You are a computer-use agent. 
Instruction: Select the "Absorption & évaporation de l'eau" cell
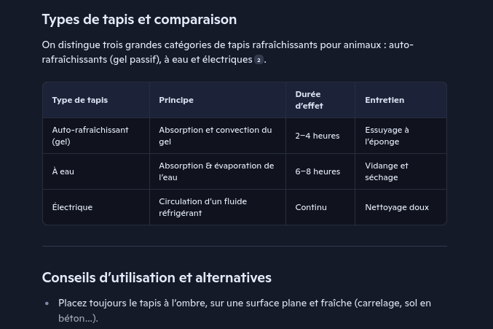[x=216, y=171]
